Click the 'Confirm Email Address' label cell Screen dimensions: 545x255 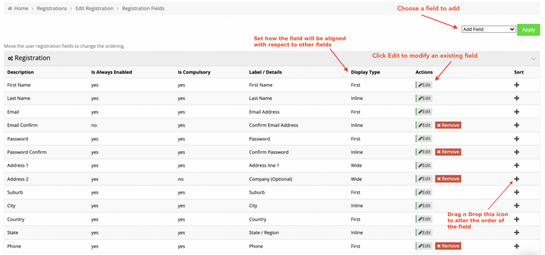coord(274,125)
